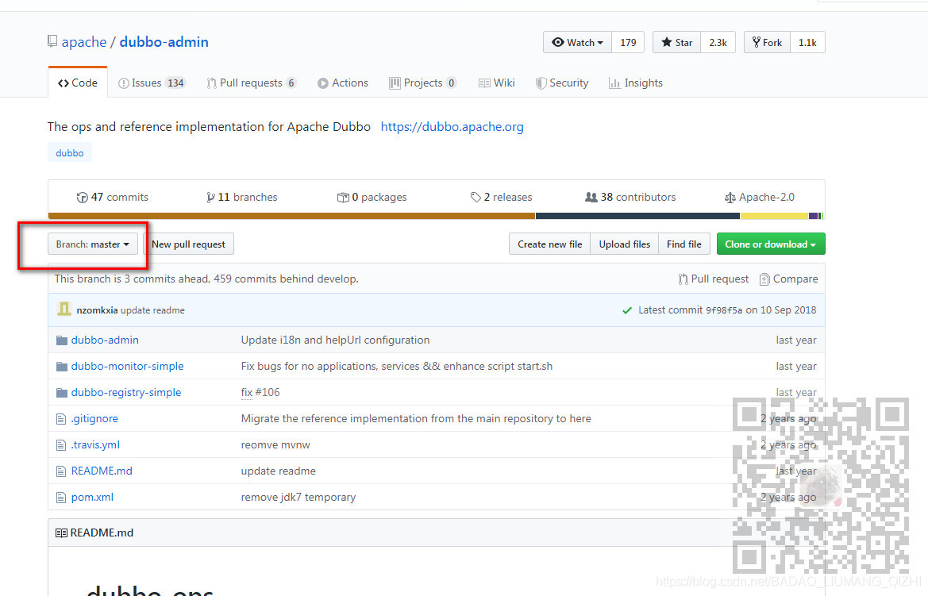Open the Watch dropdown
This screenshot has height=596, width=928.
577,42
